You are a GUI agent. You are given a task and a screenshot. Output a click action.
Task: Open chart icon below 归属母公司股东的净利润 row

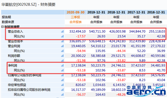coord(62,80)
